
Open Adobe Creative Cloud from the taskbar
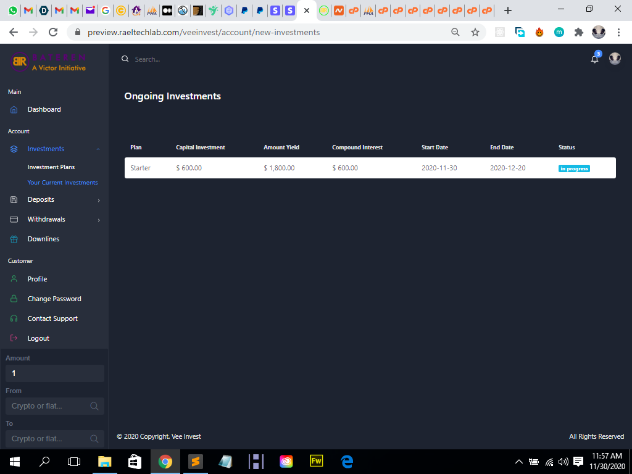tap(286, 462)
